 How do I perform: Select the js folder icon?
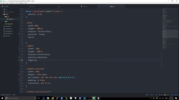pos(6,21)
